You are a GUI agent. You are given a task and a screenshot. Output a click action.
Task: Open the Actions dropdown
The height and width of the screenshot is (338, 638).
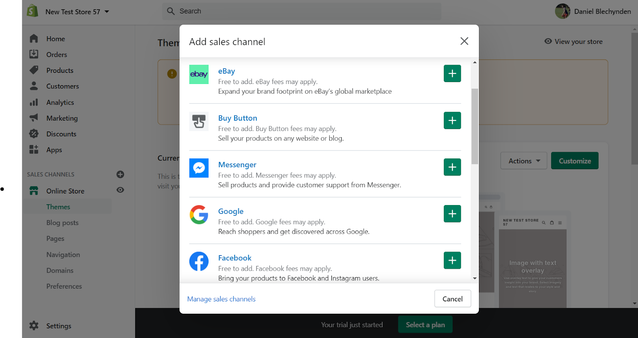(x=524, y=161)
